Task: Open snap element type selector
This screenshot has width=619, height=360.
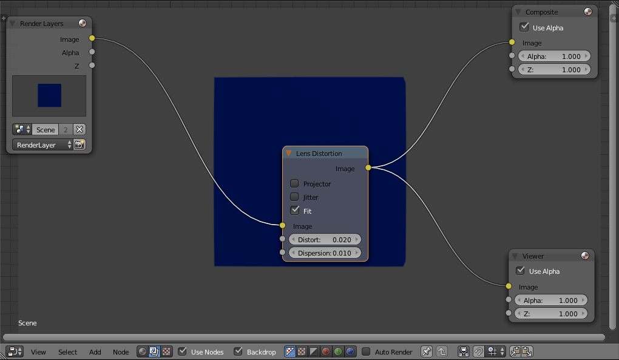Action: [496, 352]
